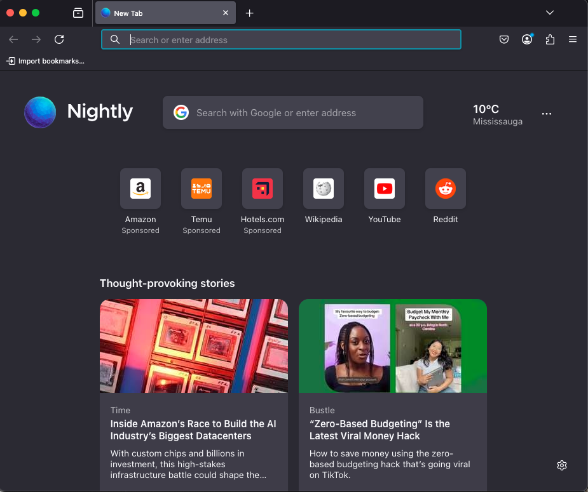588x492 pixels.
Task: Select the New Tab tab
Action: point(165,13)
